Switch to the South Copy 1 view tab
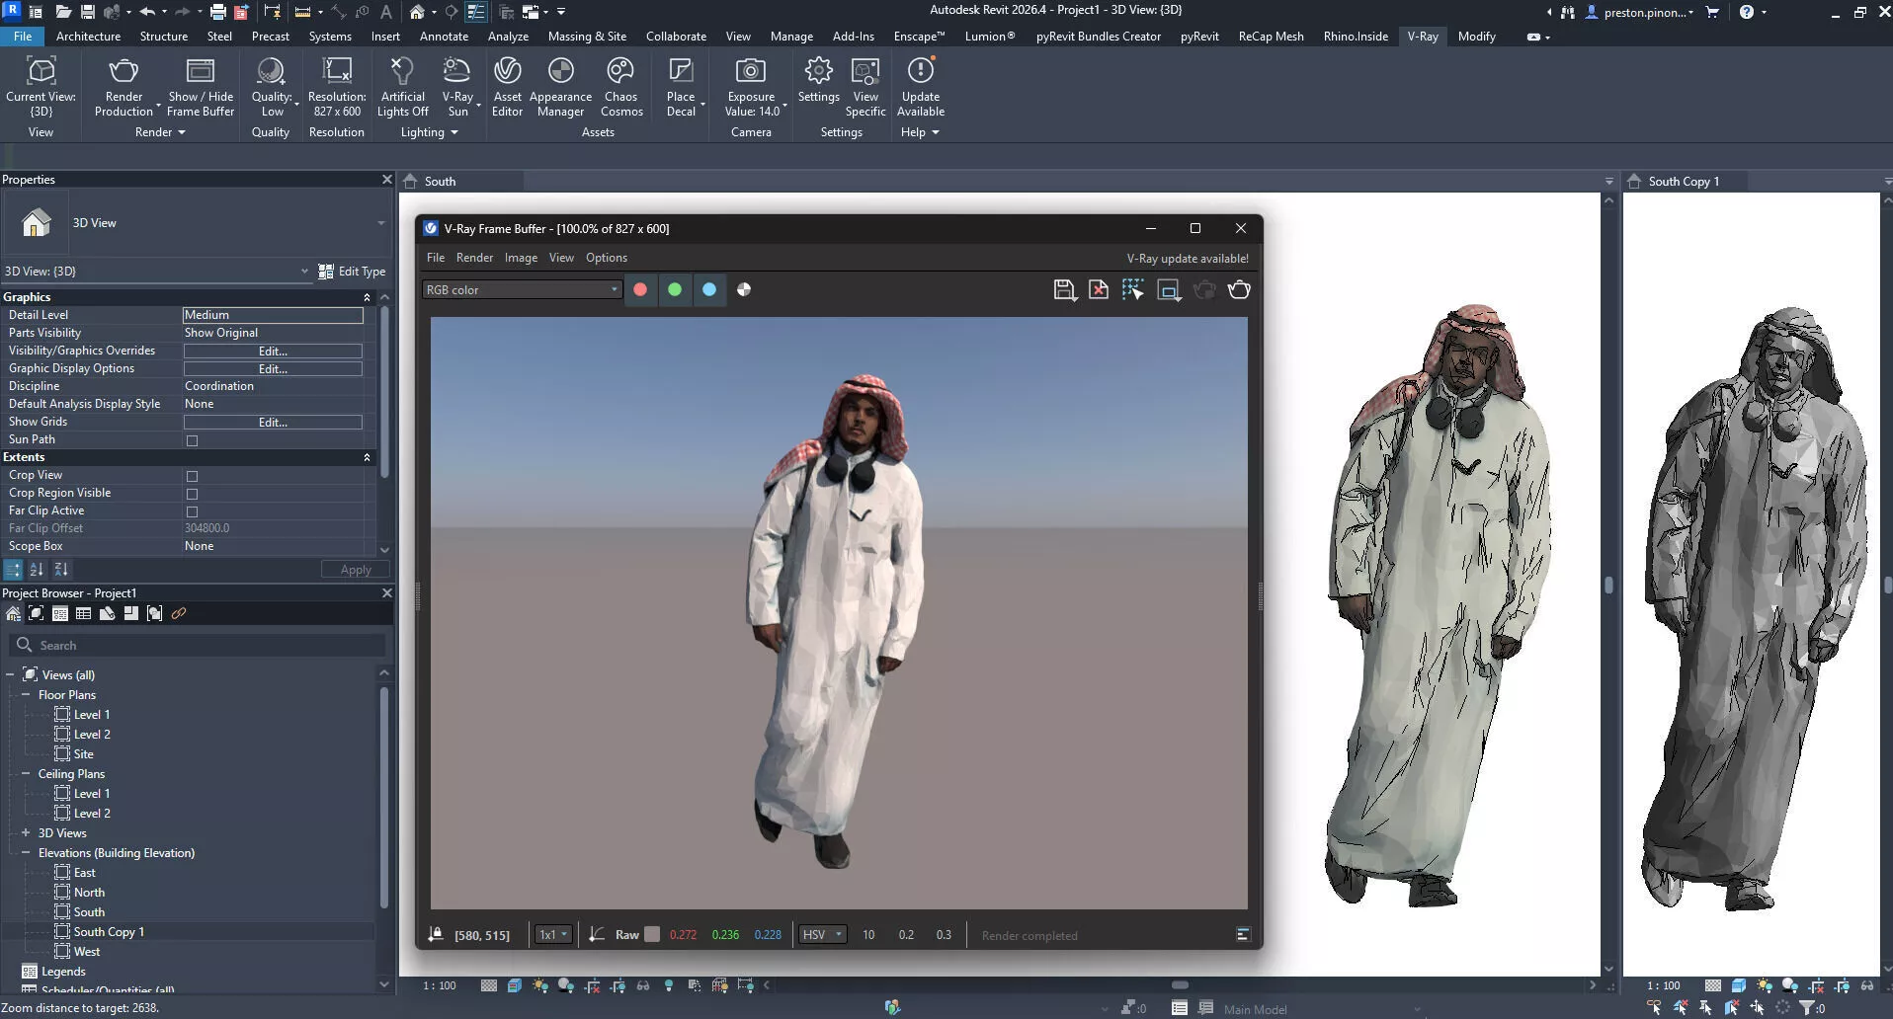1893x1019 pixels. coord(1684,182)
